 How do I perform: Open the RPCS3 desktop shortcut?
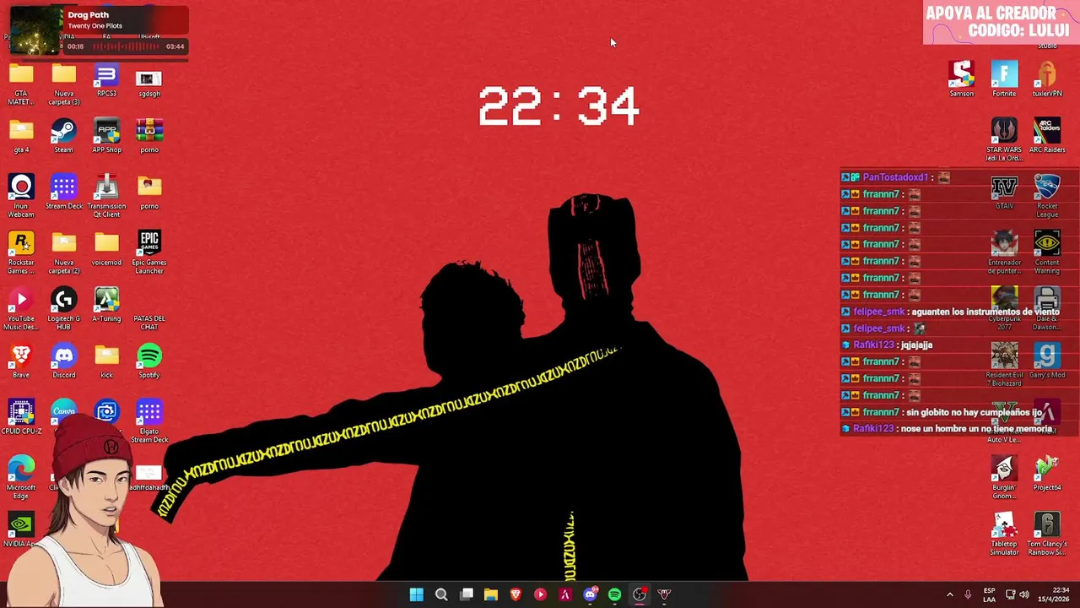[106, 81]
